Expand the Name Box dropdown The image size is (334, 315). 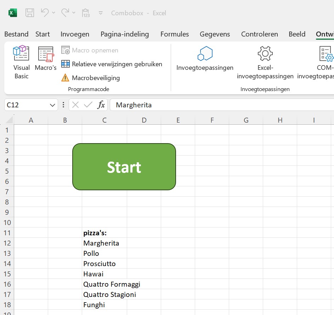[x=52, y=105]
